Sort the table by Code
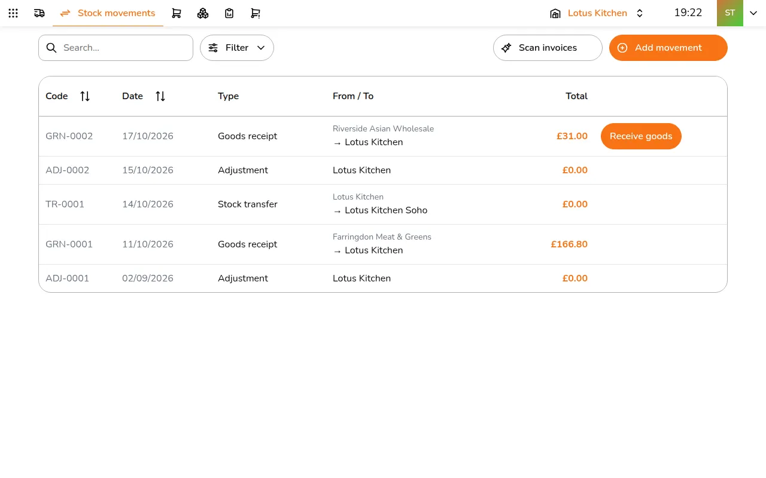This screenshot has height=478, width=766. (85, 96)
